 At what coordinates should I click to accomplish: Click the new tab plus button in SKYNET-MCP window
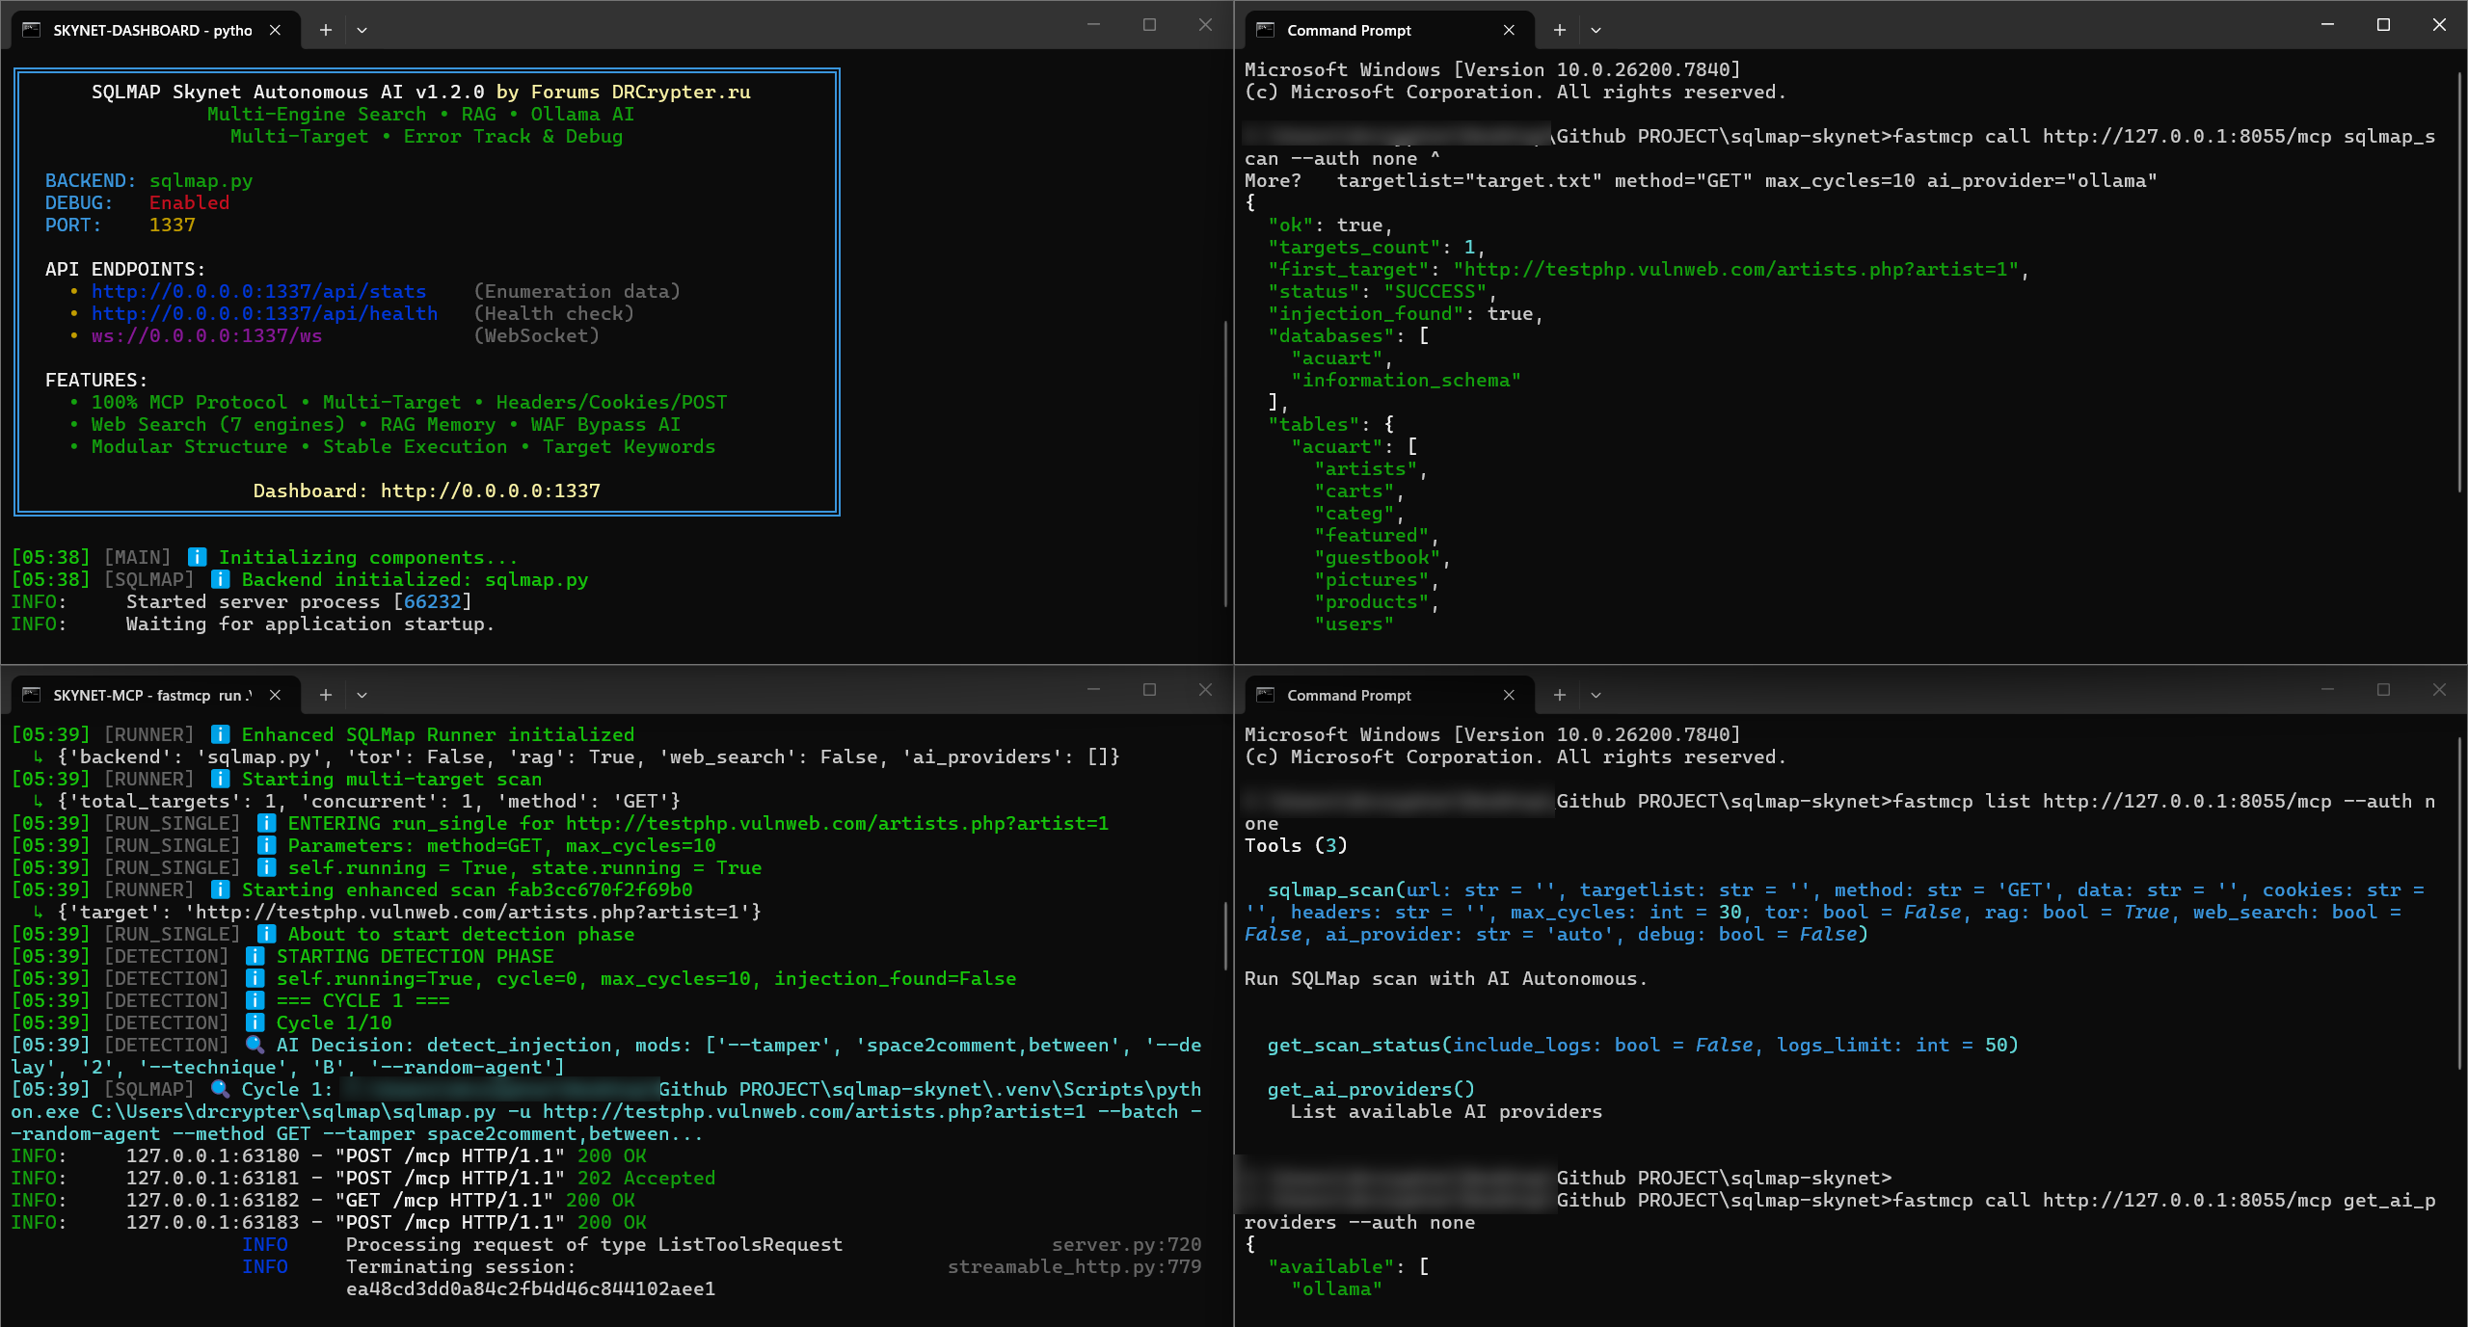point(325,695)
